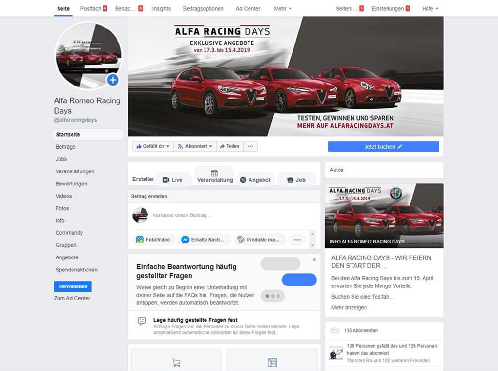Image resolution: width=498 pixels, height=371 pixels.
Task: Click the Live video button
Action: tap(173, 180)
